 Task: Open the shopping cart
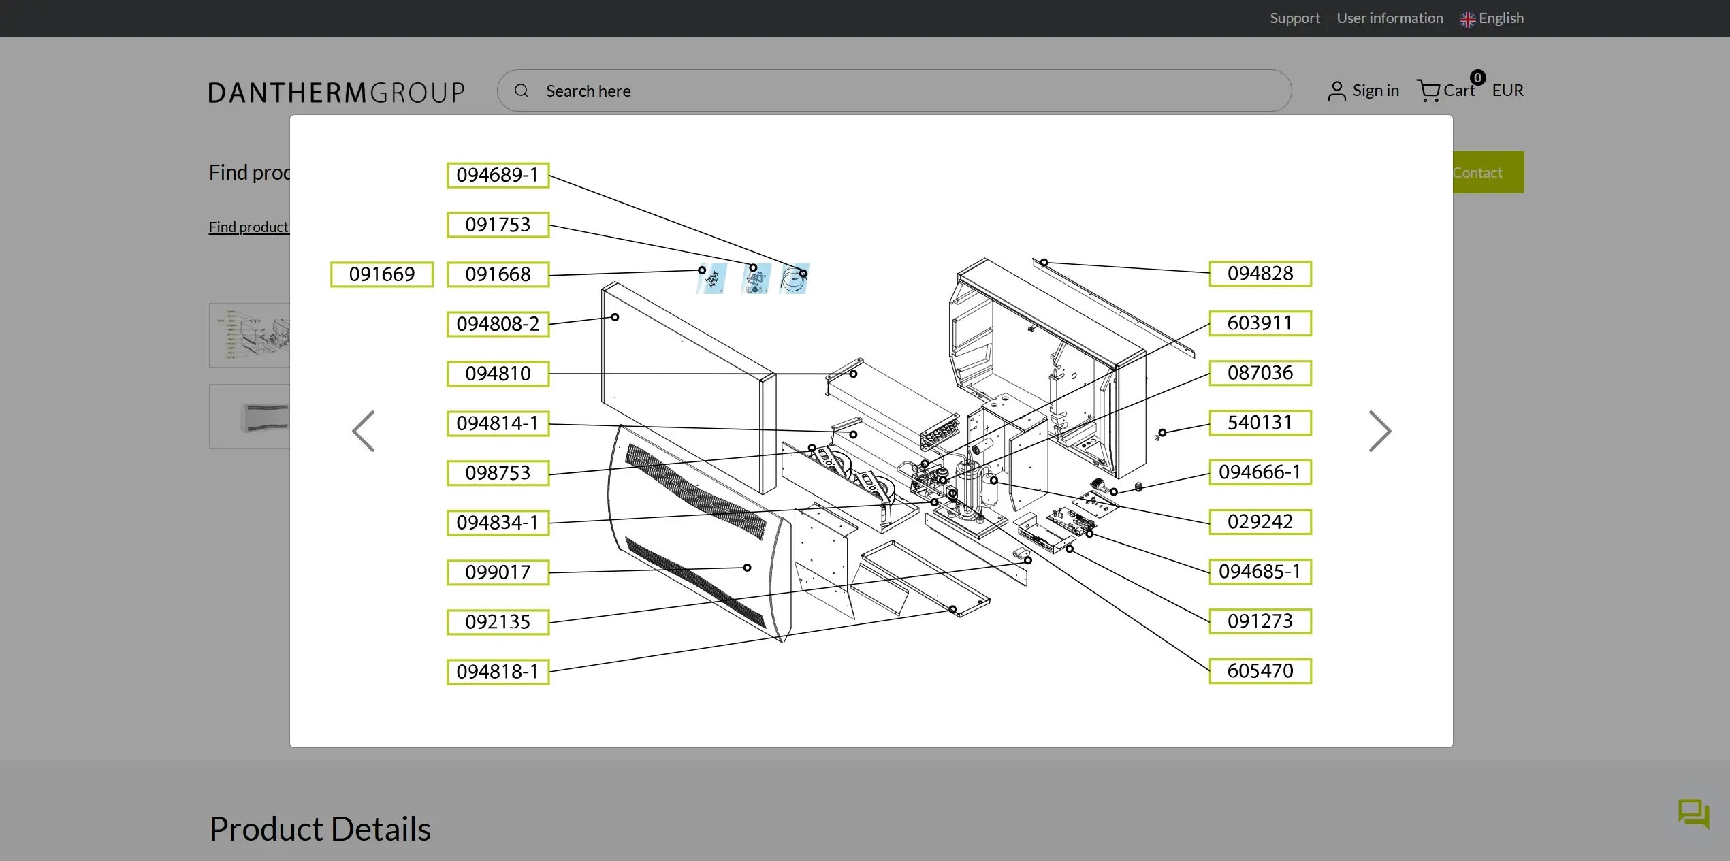click(x=1445, y=90)
